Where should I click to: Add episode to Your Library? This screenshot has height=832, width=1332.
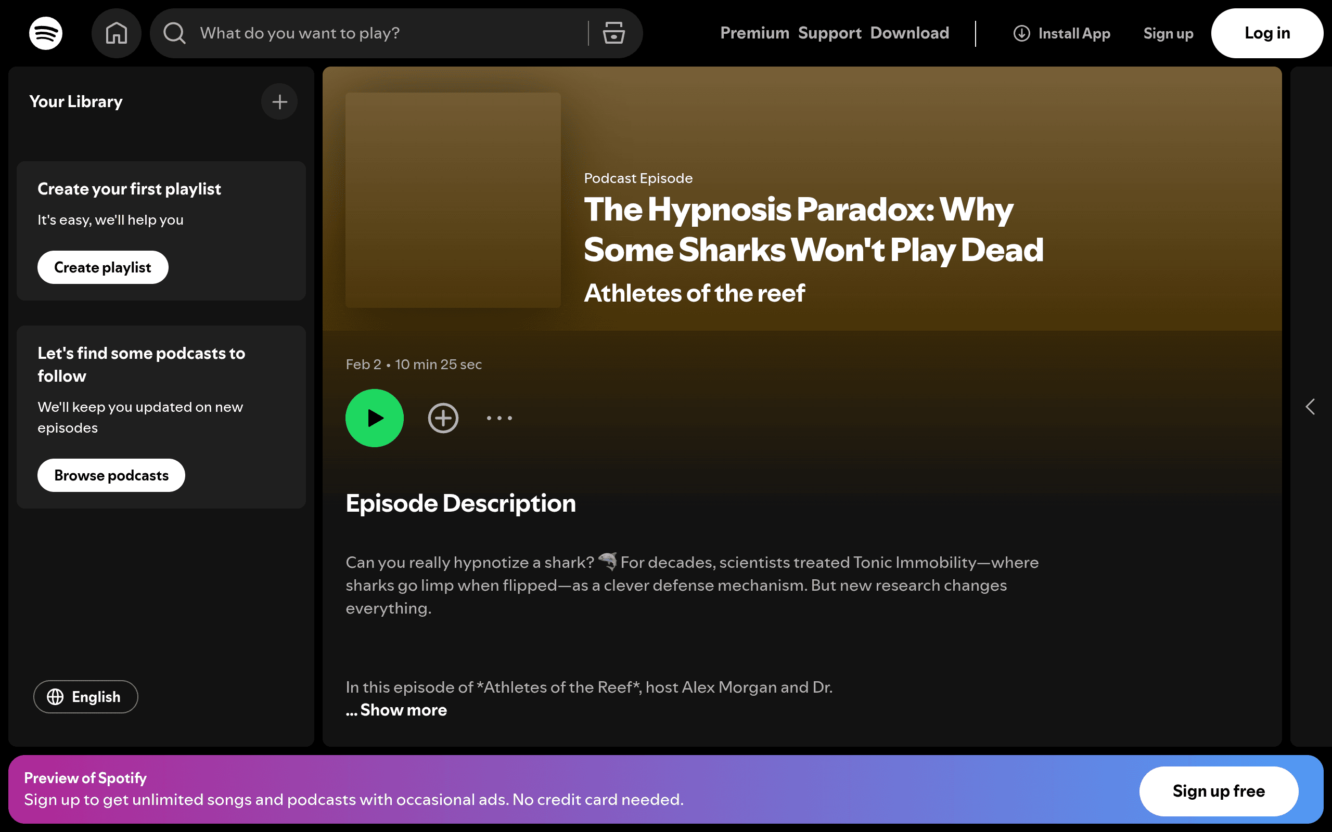(443, 418)
